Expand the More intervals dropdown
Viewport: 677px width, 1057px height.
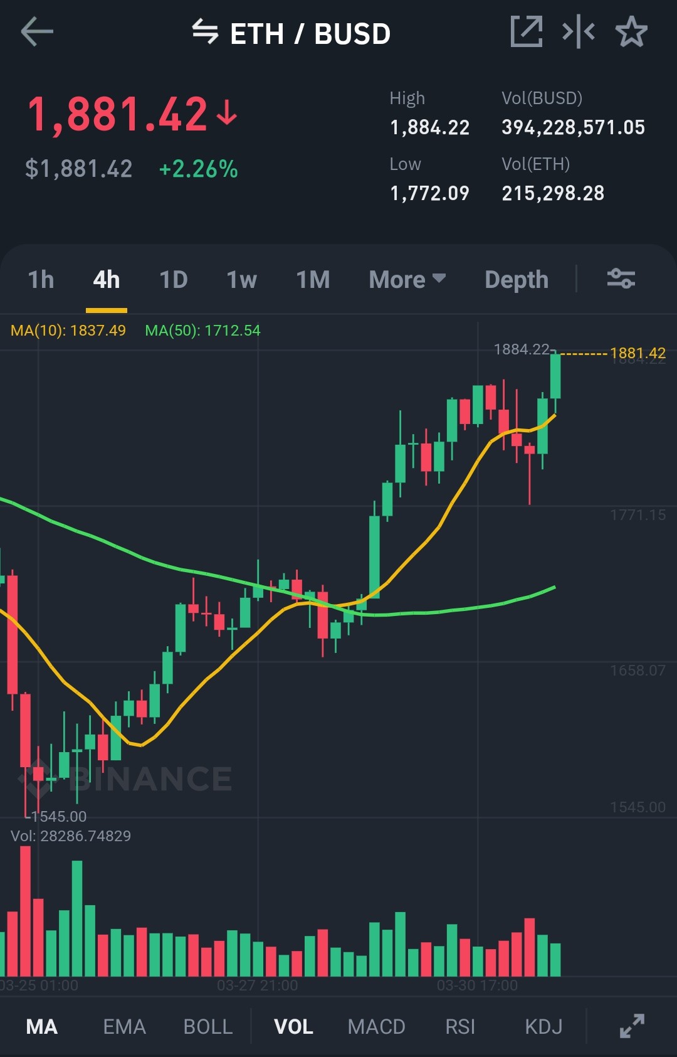407,280
